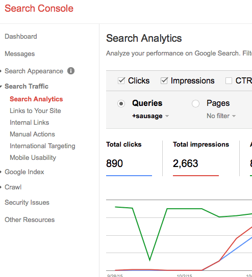Go to International Targeting
Screen dimensions: 252x277
pyautogui.click(x=42, y=146)
